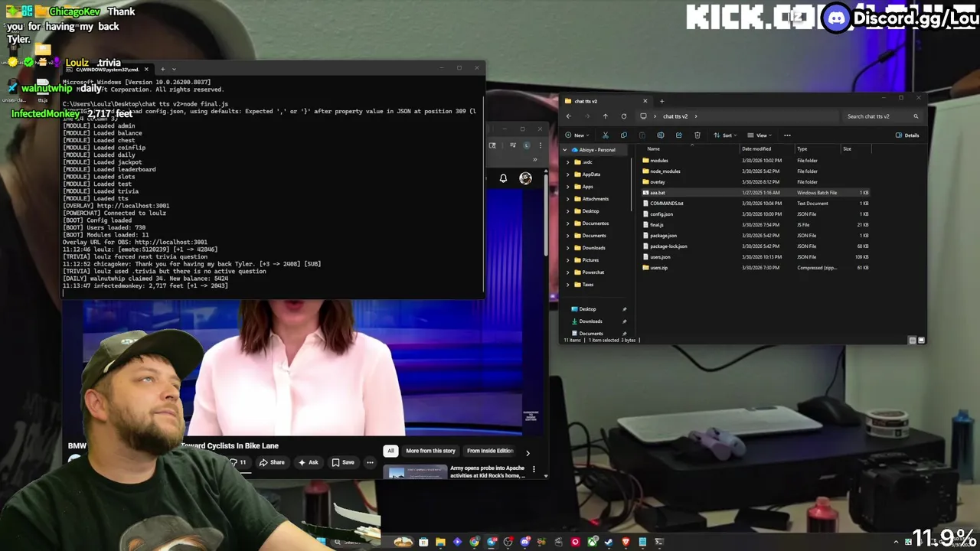Select the node_modules folder
The height and width of the screenshot is (551, 980).
[x=665, y=171]
